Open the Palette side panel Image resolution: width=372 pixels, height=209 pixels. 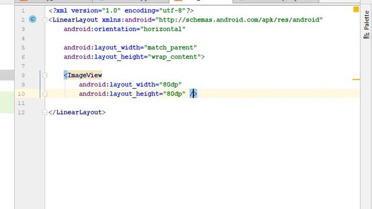pyautogui.click(x=367, y=24)
